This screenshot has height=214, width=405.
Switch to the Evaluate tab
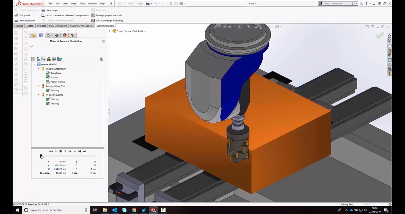[41, 26]
